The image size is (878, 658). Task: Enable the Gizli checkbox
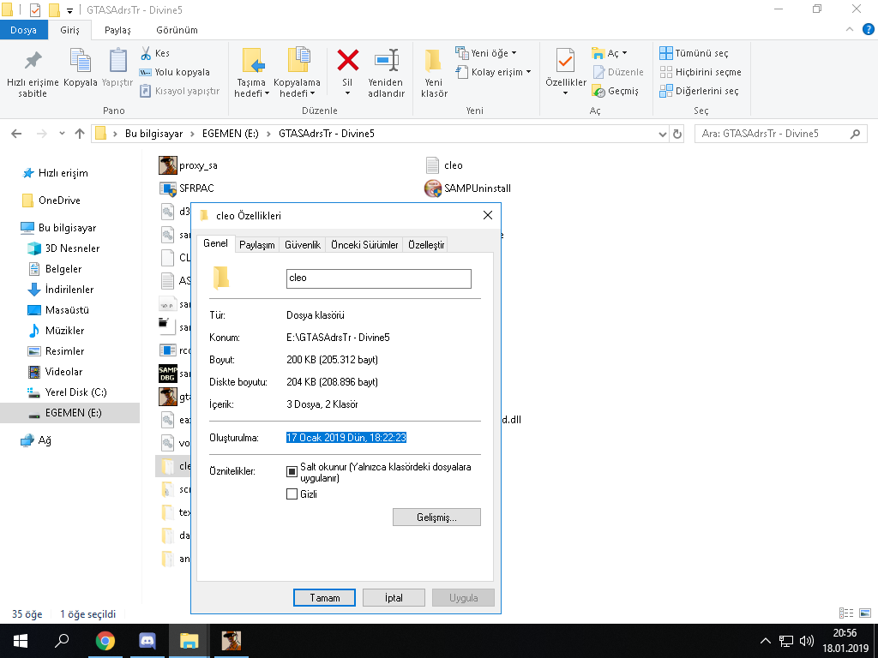tap(292, 494)
